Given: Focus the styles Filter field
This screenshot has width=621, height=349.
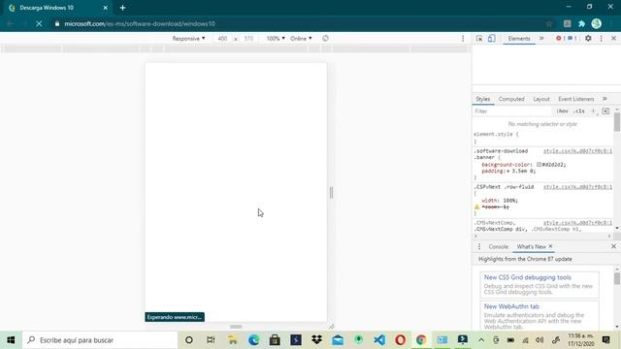Looking at the screenshot, I should [x=512, y=111].
